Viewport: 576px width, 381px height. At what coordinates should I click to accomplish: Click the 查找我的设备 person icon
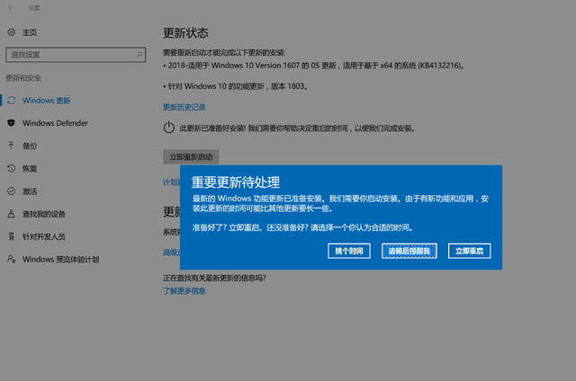tap(12, 214)
